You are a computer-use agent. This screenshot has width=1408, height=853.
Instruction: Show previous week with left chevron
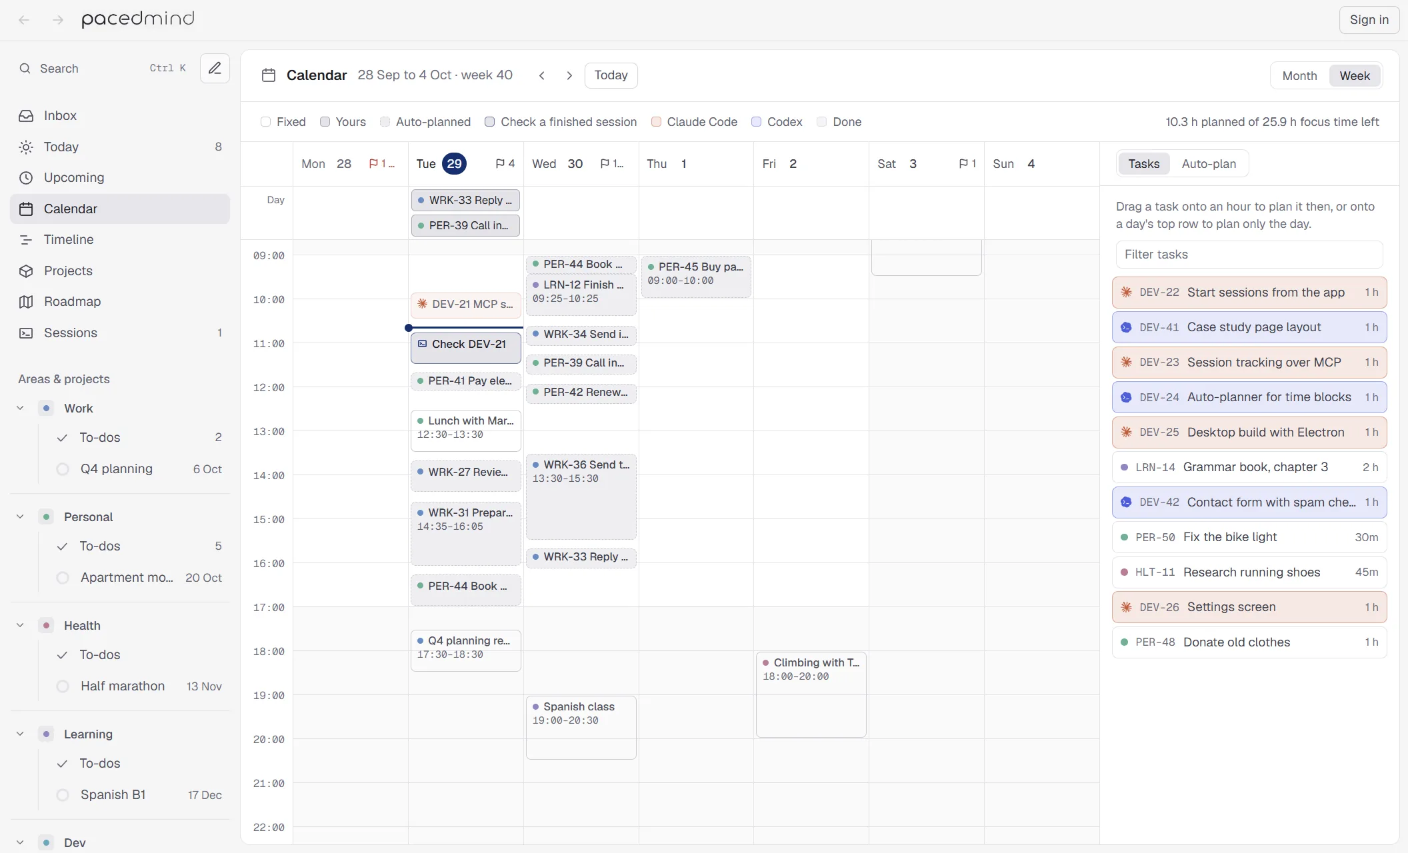pos(542,75)
